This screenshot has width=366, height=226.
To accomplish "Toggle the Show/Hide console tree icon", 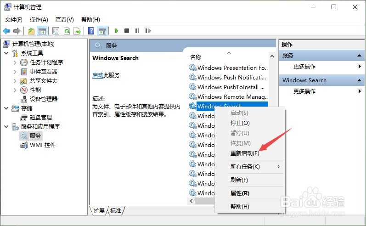I will coord(42,31).
